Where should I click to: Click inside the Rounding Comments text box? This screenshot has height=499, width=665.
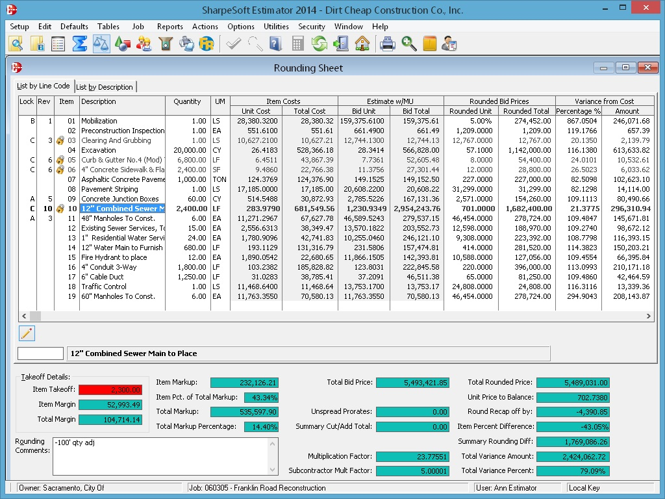point(162,455)
